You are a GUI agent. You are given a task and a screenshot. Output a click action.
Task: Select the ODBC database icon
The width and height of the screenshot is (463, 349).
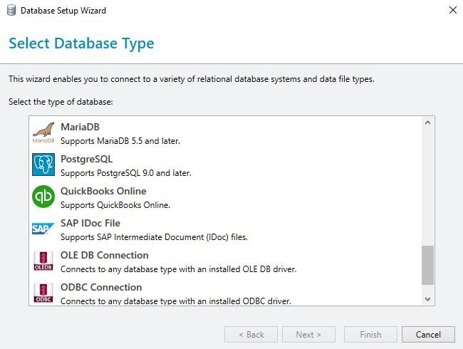[43, 292]
